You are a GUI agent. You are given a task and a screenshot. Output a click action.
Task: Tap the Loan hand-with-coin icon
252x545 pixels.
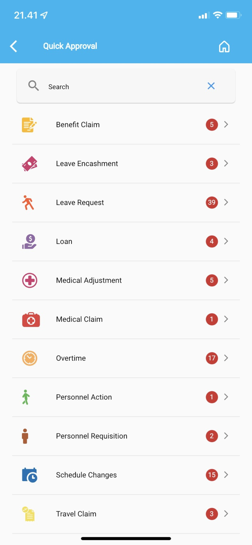tap(29, 242)
